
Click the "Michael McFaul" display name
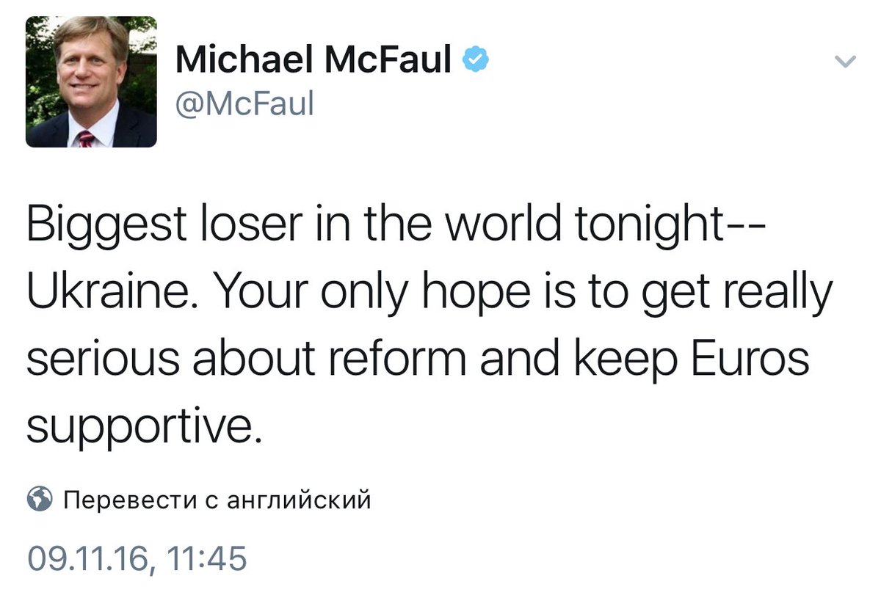click(x=313, y=61)
